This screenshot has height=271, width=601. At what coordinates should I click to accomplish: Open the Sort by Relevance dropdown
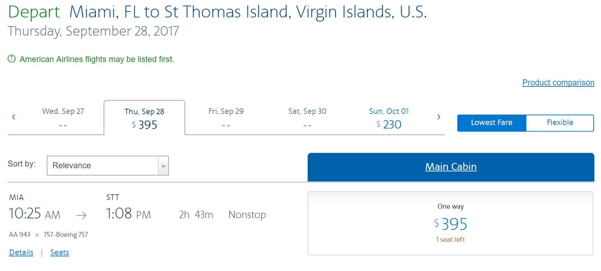coord(103,165)
